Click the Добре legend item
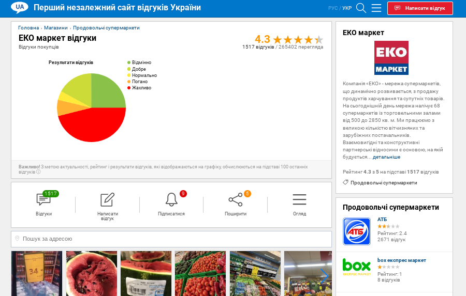Viewport: 466px width, 296px height. (x=137, y=69)
